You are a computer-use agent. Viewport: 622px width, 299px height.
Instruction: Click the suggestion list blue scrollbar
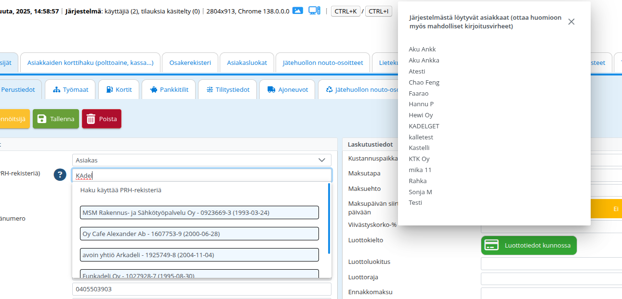point(329,218)
